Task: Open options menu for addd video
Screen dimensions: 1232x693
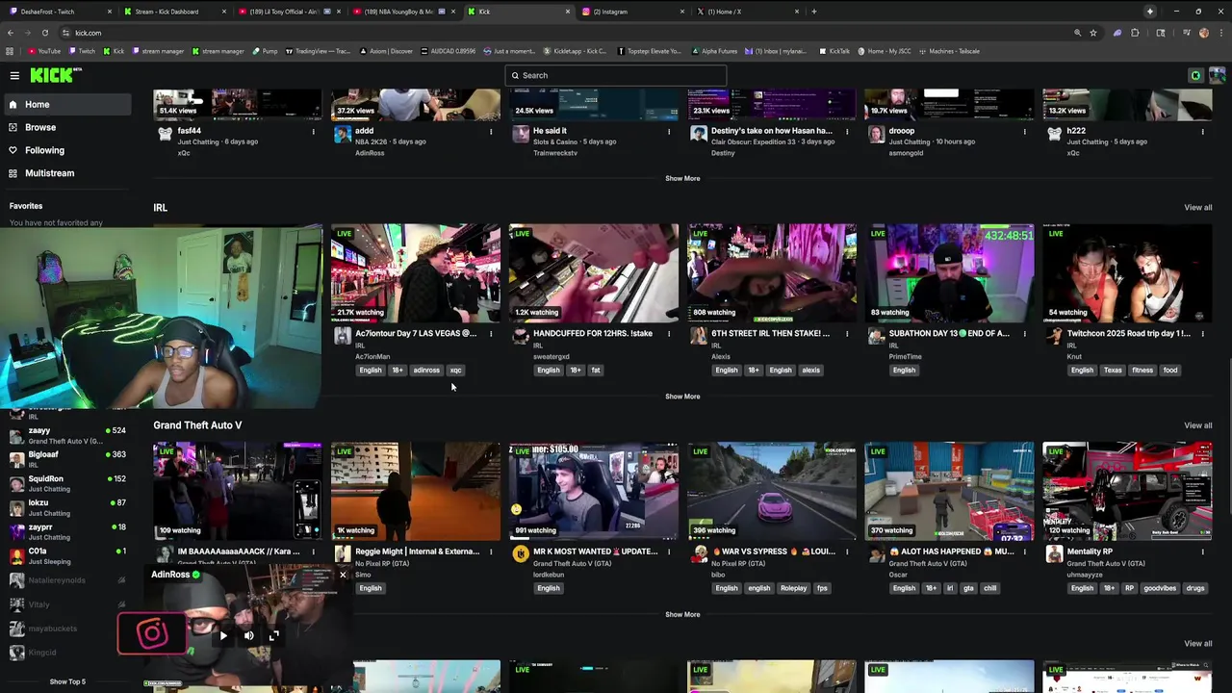Action: 491,131
